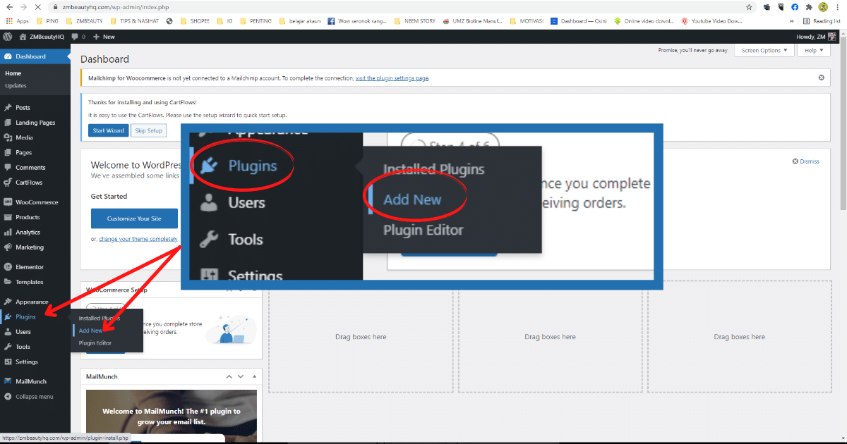Click the WordPress logo in admin bar
Image resolution: width=847 pixels, height=444 pixels.
tap(7, 36)
